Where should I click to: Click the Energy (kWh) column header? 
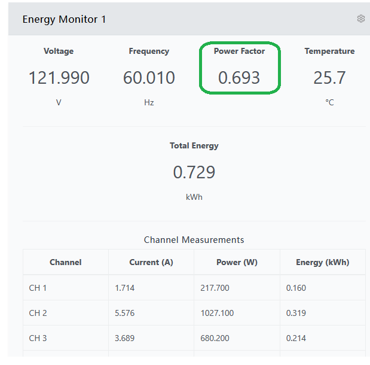pyautogui.click(x=322, y=262)
